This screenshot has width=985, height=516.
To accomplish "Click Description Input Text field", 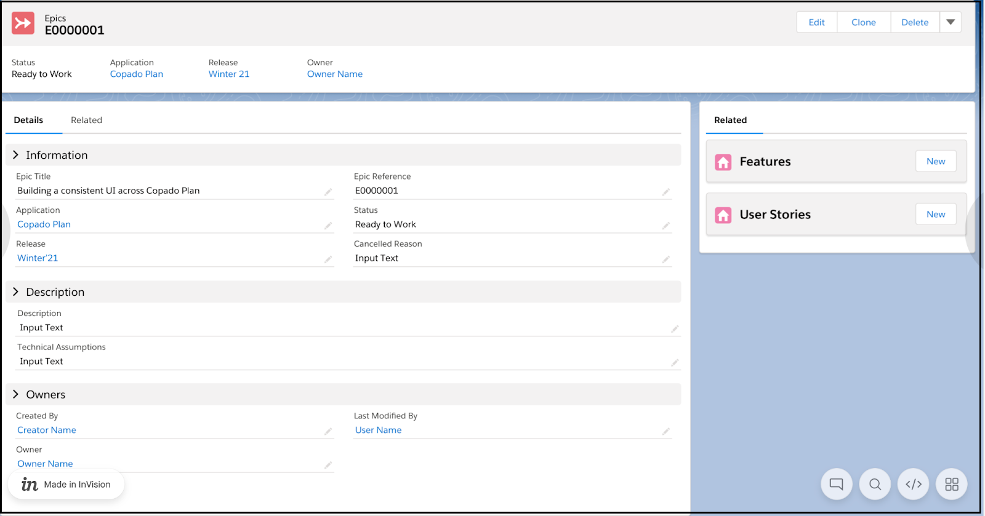I will (41, 328).
